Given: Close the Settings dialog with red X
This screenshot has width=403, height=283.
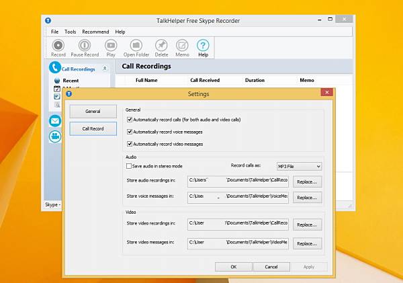Looking at the screenshot, I should 327,92.
